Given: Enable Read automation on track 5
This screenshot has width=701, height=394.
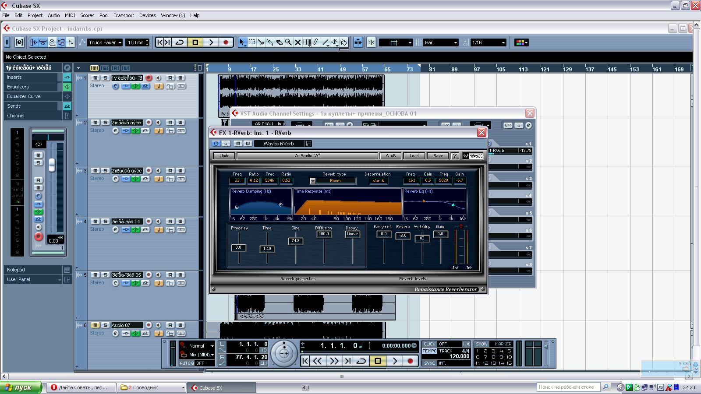Looking at the screenshot, I should coord(170,275).
